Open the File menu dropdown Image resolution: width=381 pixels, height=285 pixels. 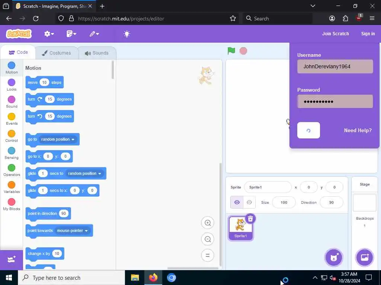71,34
